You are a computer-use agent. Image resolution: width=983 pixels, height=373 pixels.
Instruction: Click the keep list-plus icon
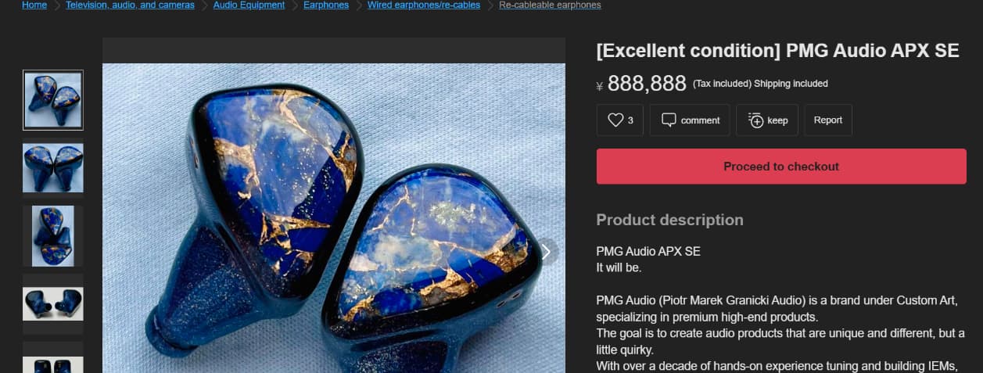[755, 120]
